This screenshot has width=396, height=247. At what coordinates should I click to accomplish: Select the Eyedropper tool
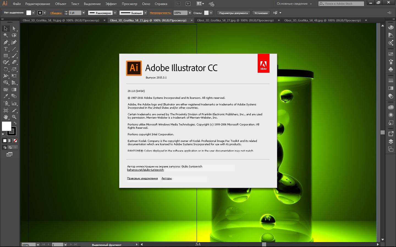coord(5,96)
